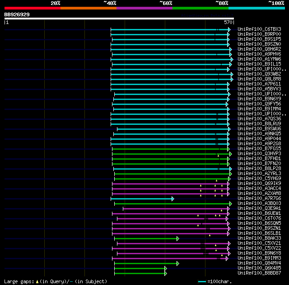Click the query end position 570

point(228,22)
